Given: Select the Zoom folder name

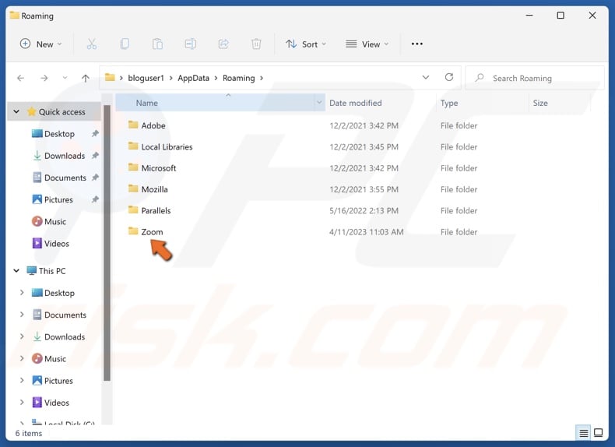Looking at the screenshot, I should [x=152, y=231].
